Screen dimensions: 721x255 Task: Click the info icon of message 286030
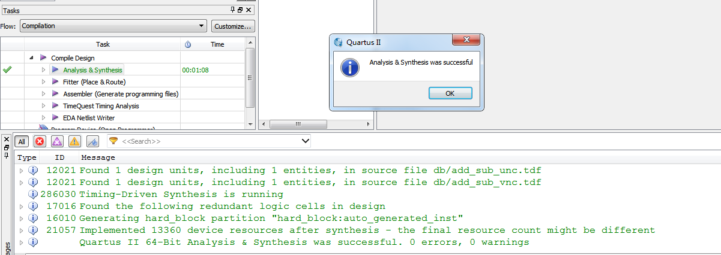click(x=33, y=195)
